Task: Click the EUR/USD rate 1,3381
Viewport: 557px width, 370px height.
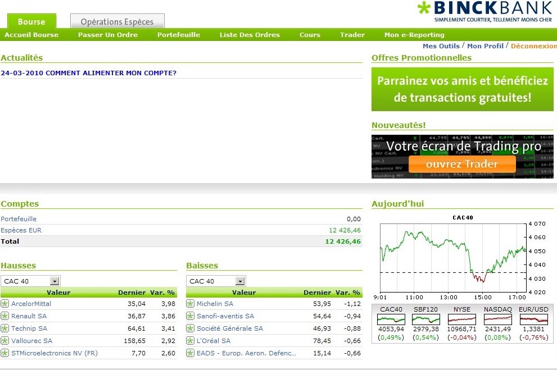Action: 533,329
